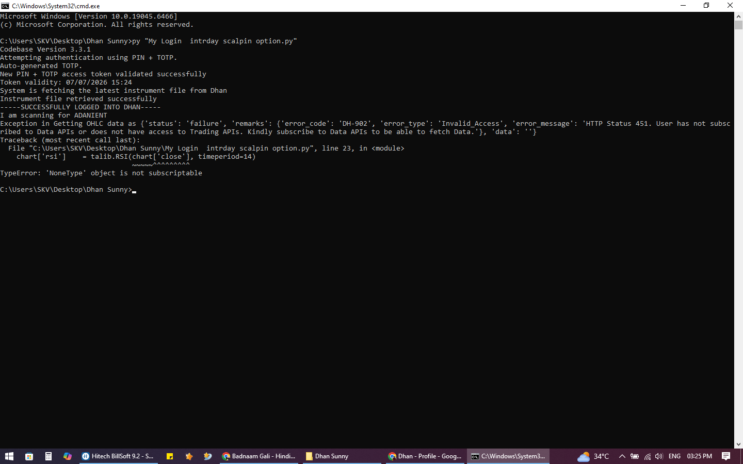The width and height of the screenshot is (743, 464).
Task: Minimize the cmd.exe window
Action: click(x=683, y=6)
